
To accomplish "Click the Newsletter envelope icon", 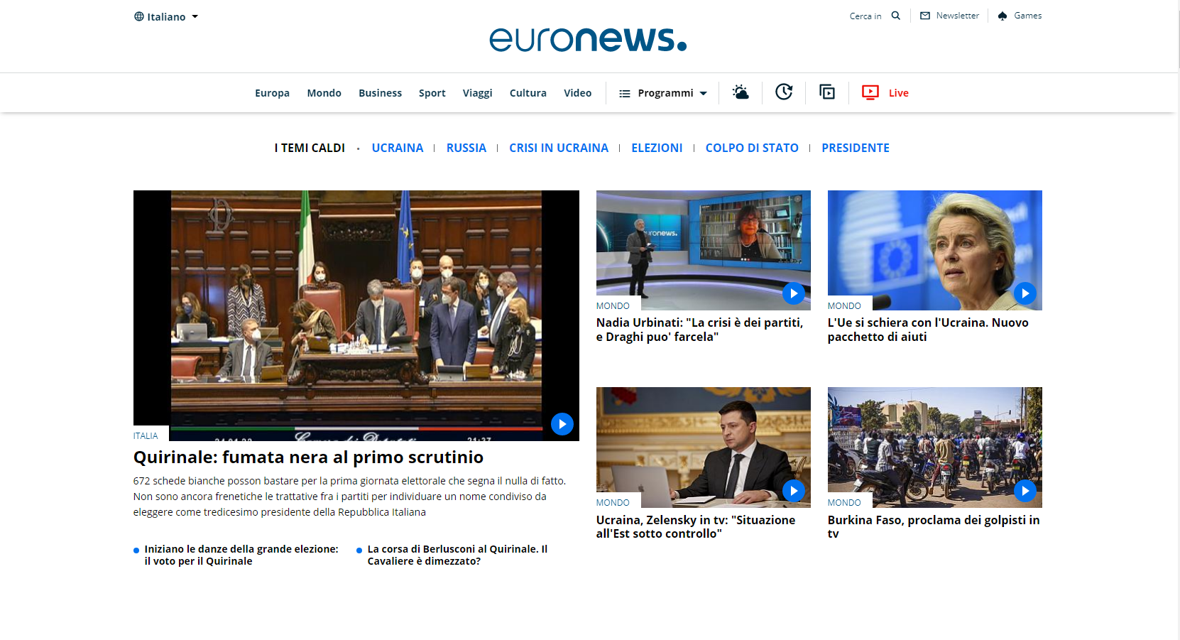I will coord(925,16).
